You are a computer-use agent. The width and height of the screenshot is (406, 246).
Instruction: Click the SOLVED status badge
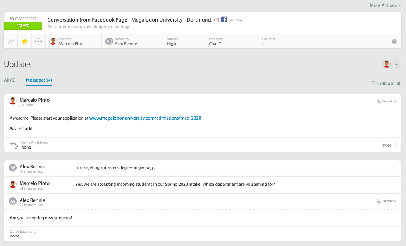[23, 26]
